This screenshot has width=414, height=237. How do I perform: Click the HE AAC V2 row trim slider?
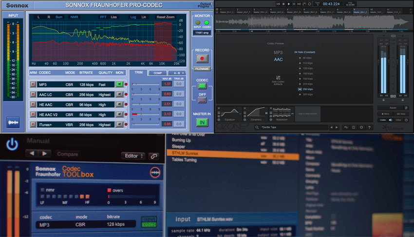point(146,114)
